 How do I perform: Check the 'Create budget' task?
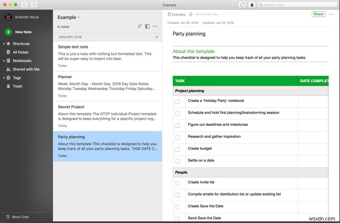pyautogui.click(x=178, y=149)
